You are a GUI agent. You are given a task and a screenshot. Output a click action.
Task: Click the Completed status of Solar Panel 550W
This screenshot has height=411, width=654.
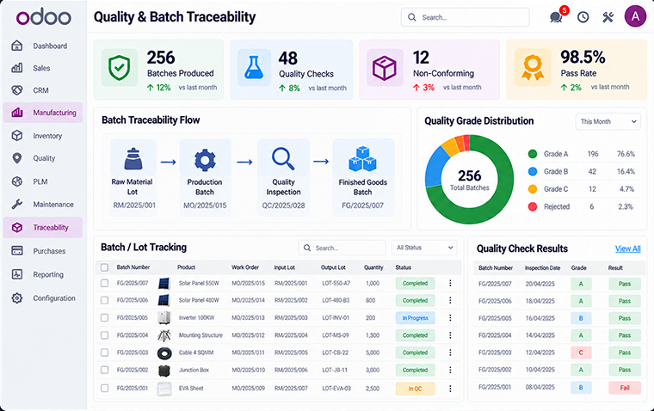(x=415, y=284)
